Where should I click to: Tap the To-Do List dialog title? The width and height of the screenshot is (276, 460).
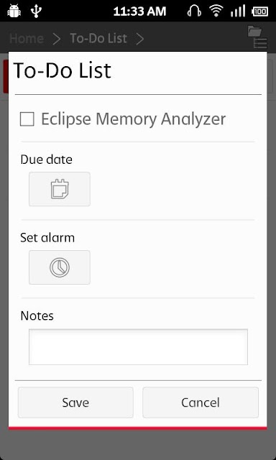(63, 70)
